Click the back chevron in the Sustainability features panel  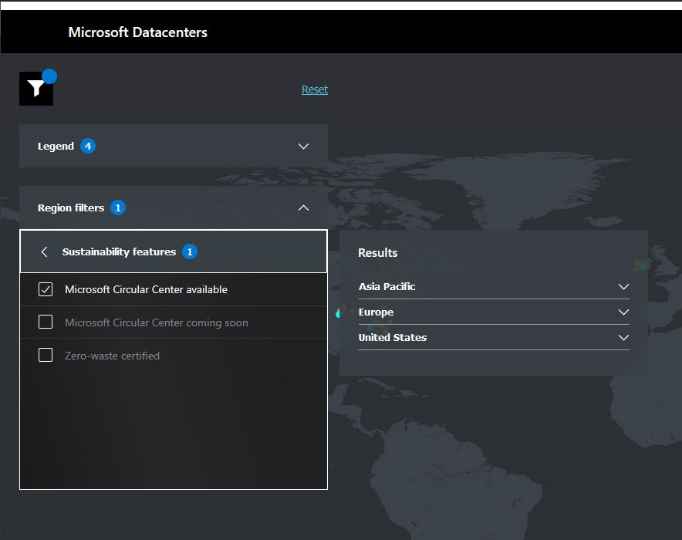point(44,251)
